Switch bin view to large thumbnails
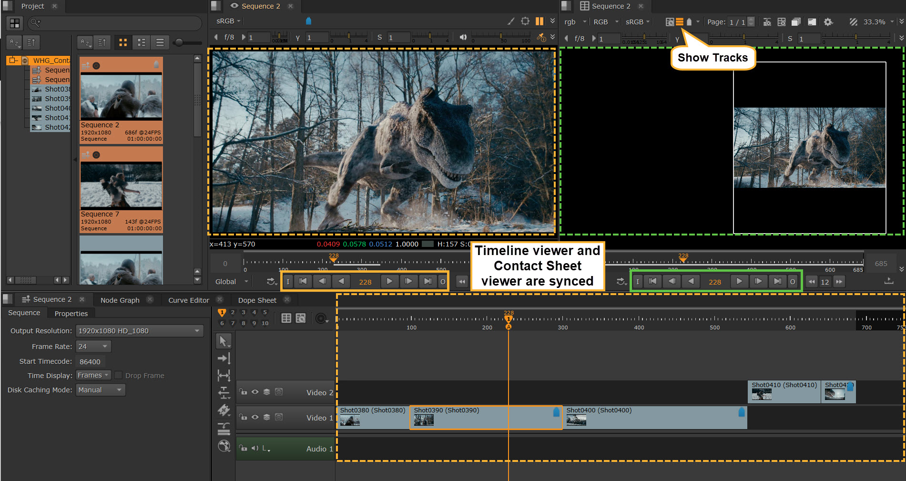Image resolution: width=906 pixels, height=481 pixels. [x=123, y=42]
